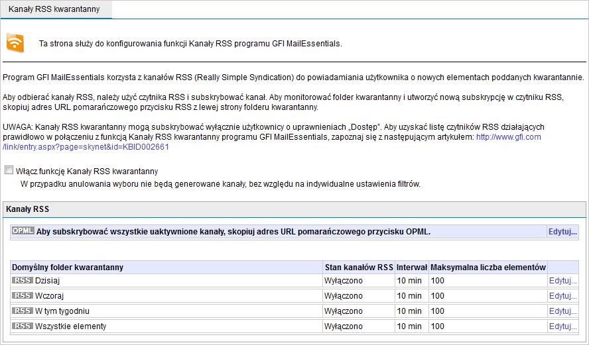Click Wyłączono status in Dzisiaj row
Image resolution: width=589 pixels, height=345 pixels.
pos(344,281)
